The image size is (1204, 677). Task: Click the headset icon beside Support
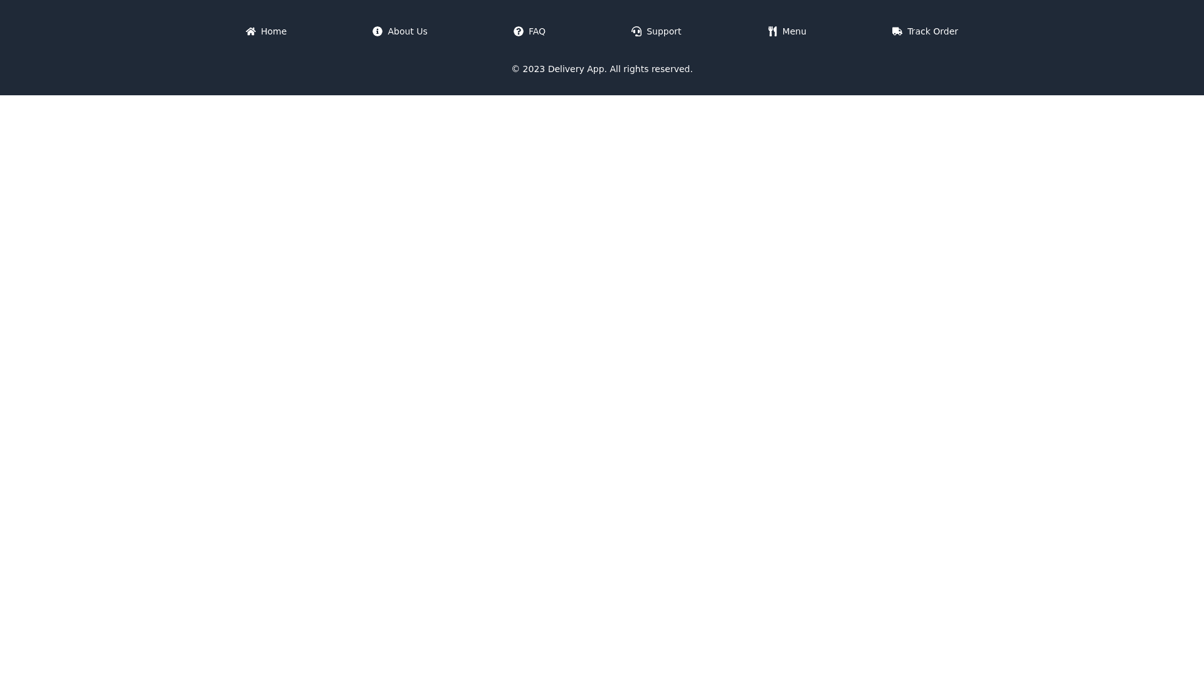point(636,31)
